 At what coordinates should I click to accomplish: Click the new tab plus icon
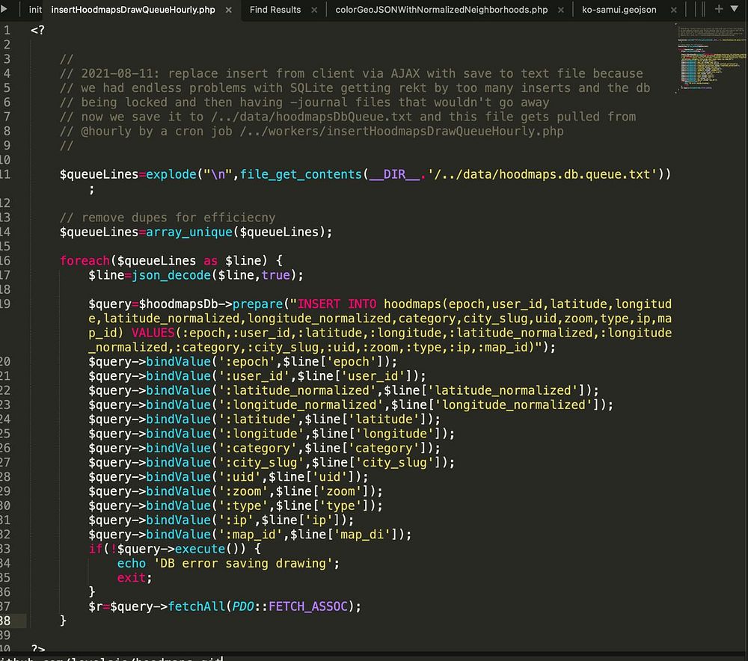point(720,9)
